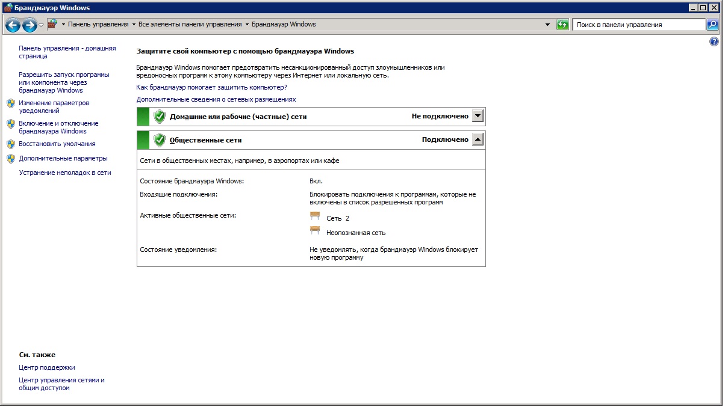Click the magnifier search icon
Viewport: 725px width, 407px height.
pos(712,25)
